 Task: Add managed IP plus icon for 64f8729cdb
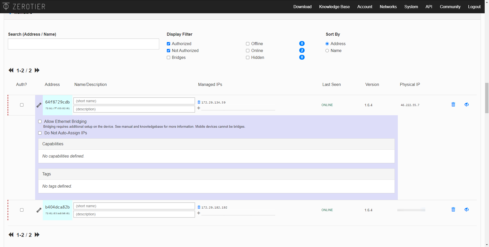coord(199,108)
